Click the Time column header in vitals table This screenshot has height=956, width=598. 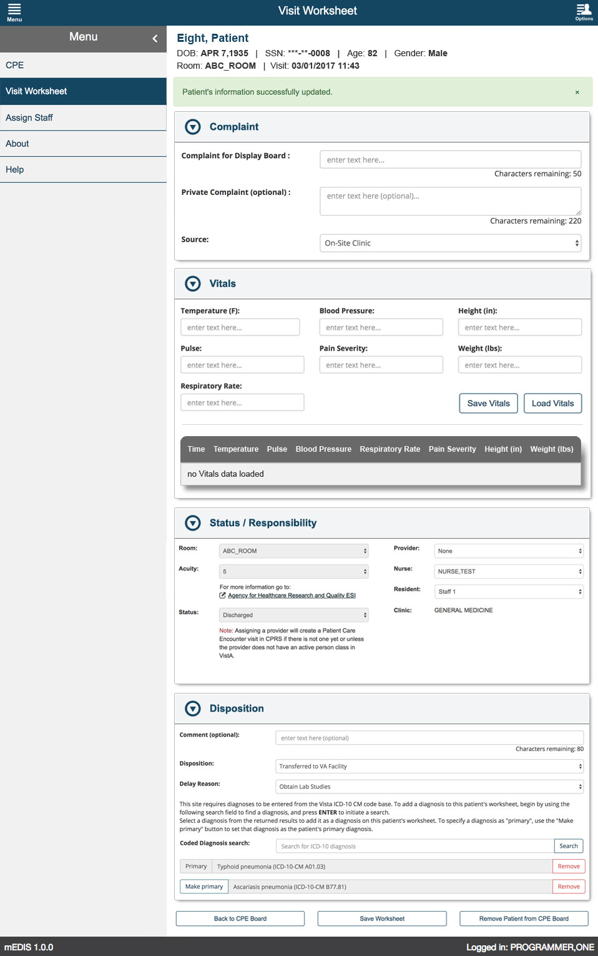[x=196, y=449]
